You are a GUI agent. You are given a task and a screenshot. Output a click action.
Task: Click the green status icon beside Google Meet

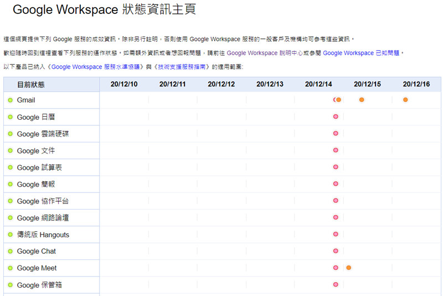11,268
